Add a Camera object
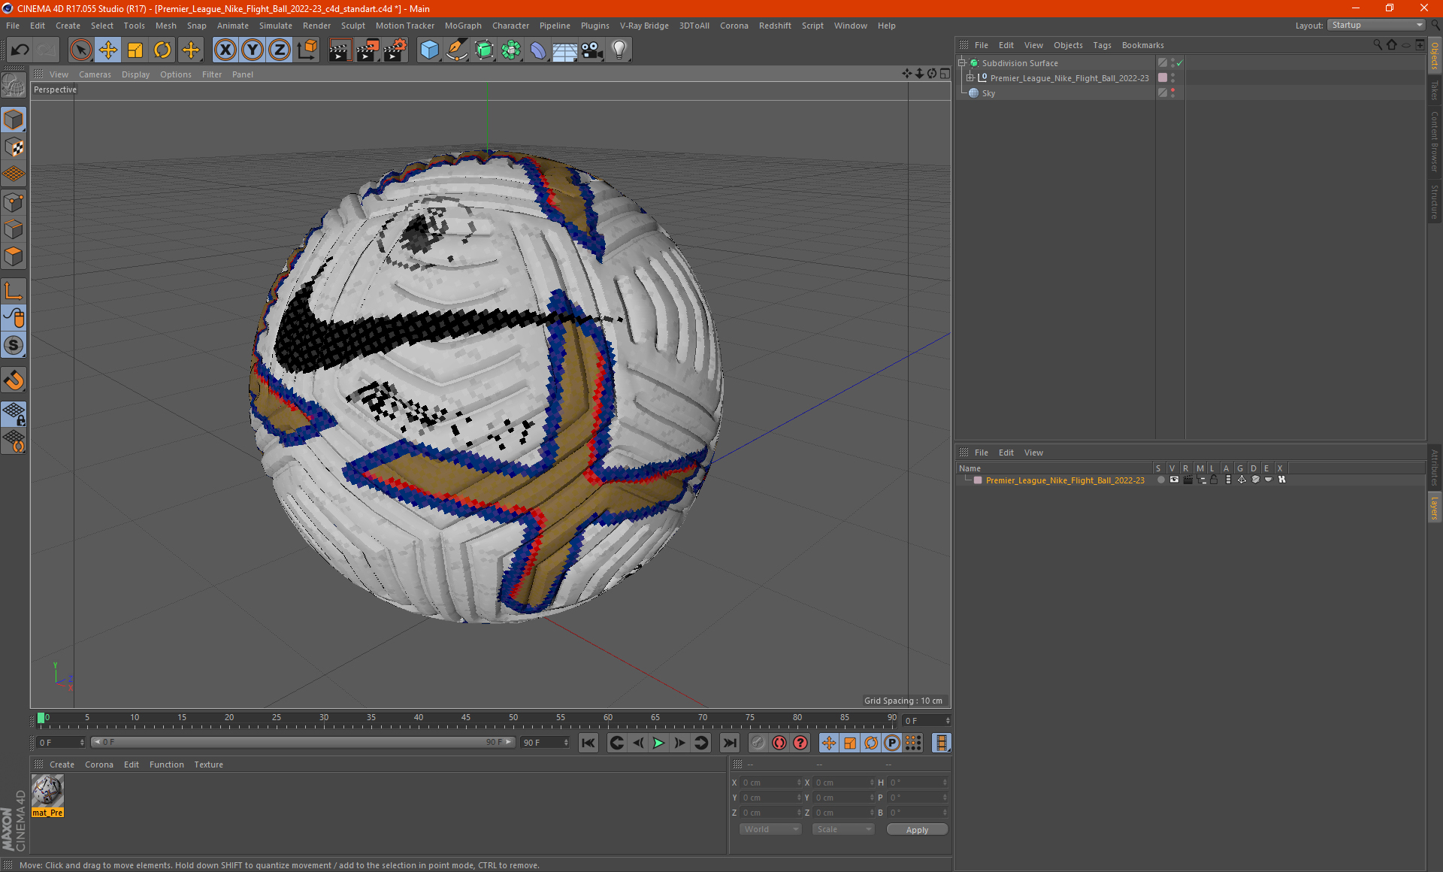The width and height of the screenshot is (1443, 872). click(x=592, y=50)
